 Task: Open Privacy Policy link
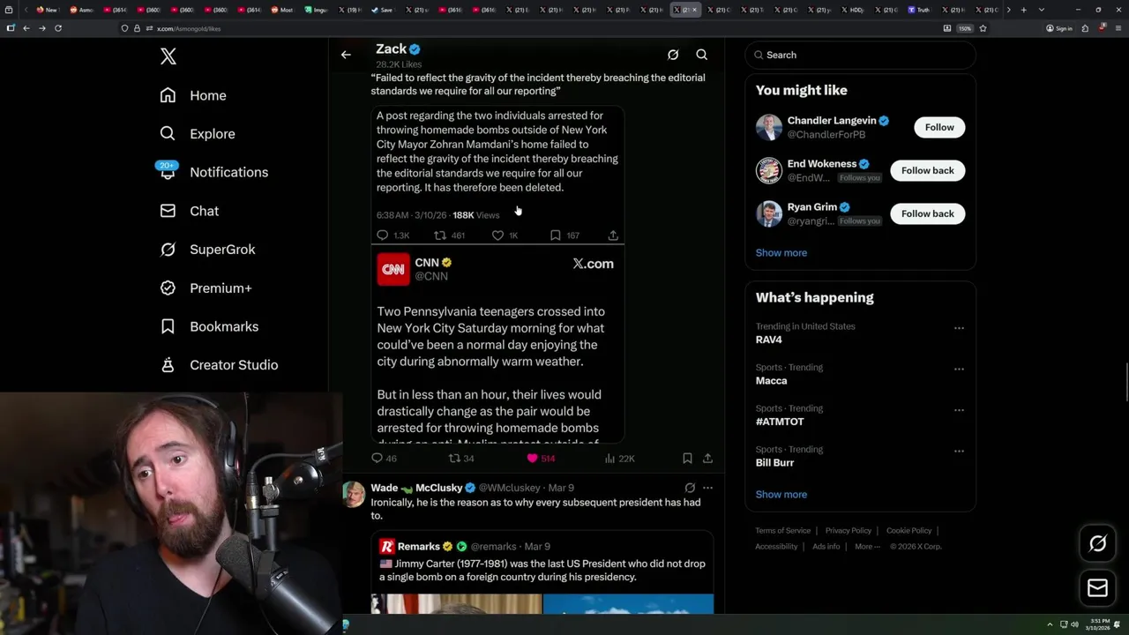coord(848,530)
